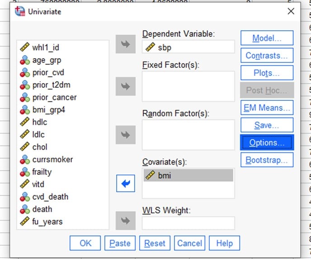Image resolution: width=311 pixels, height=259 pixels.
Task: Click the arrow button beside Dependent Variable
Action: [x=125, y=44]
